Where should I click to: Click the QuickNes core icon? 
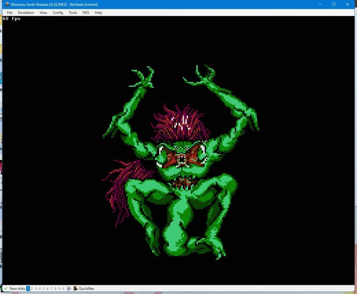tap(75, 288)
